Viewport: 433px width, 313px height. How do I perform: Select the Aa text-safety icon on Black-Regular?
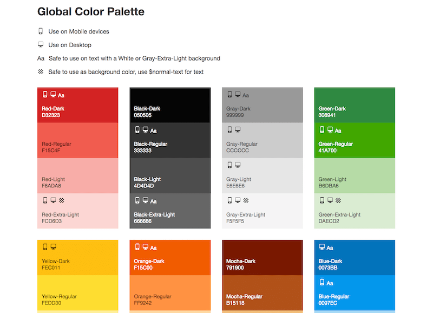click(x=153, y=130)
